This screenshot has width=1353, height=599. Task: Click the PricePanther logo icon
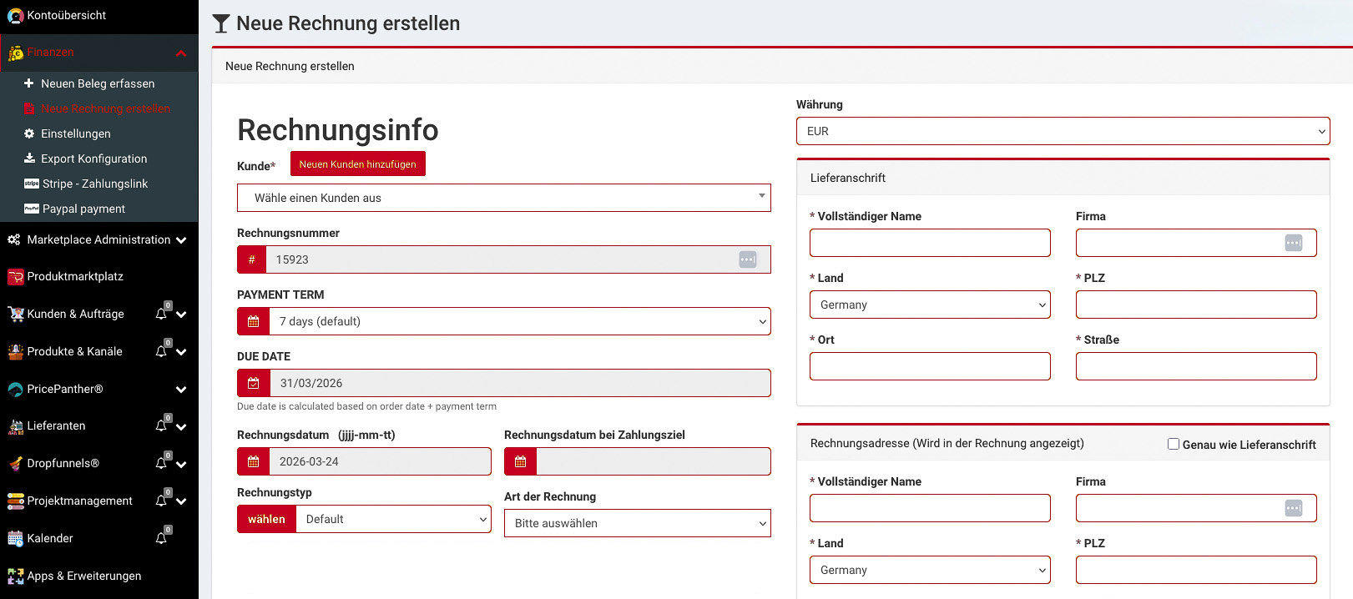point(15,389)
